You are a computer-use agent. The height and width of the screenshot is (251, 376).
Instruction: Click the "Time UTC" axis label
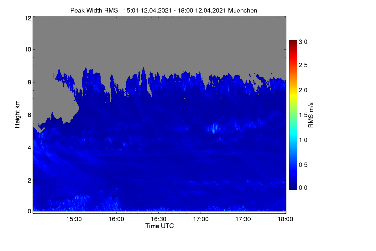[159, 226]
